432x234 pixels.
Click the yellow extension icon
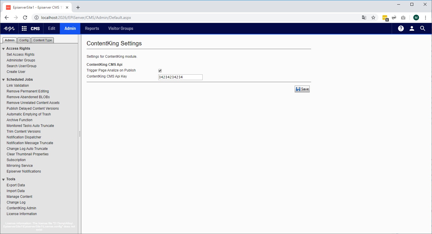(x=385, y=18)
